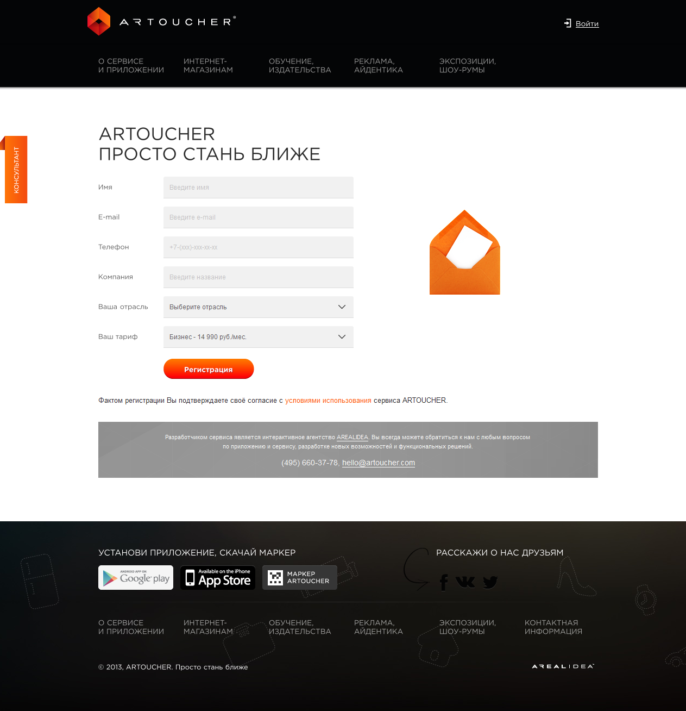This screenshot has width=686, height=711.
Task: Click the heading Установи приложение, скачай маркер
Action: (x=197, y=553)
